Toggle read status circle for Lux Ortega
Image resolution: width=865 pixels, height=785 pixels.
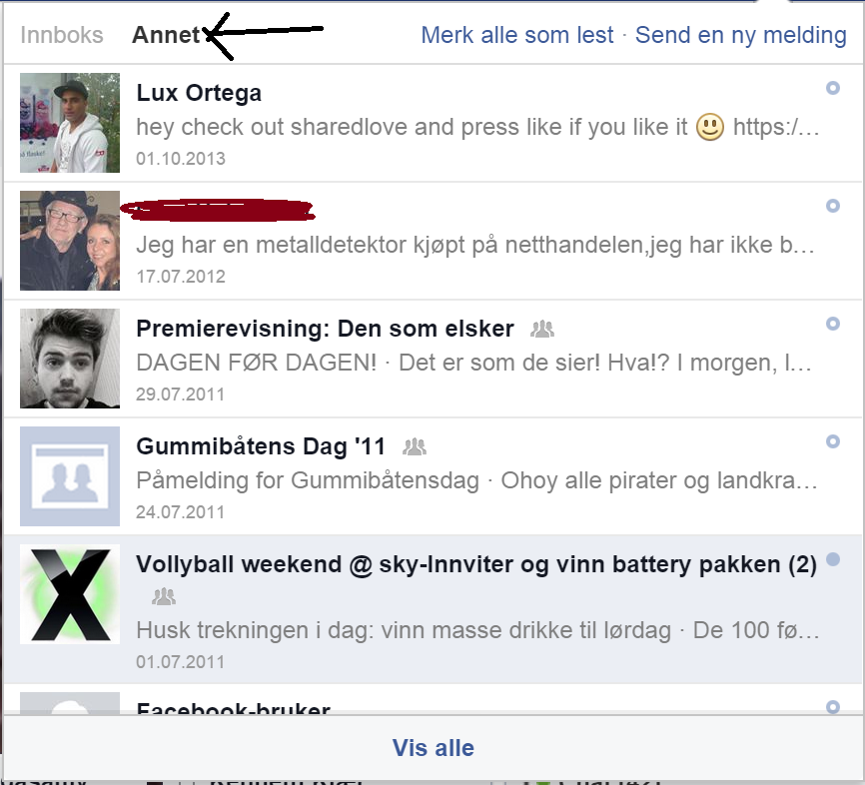pyautogui.click(x=832, y=88)
